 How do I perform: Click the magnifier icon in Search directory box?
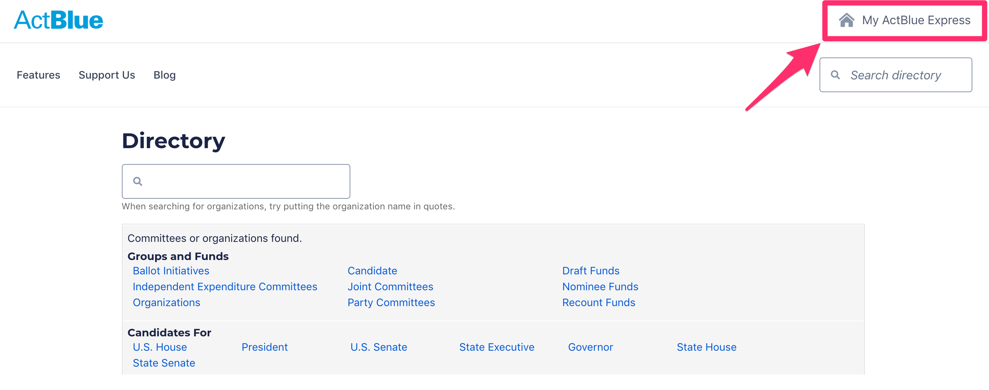[835, 75]
